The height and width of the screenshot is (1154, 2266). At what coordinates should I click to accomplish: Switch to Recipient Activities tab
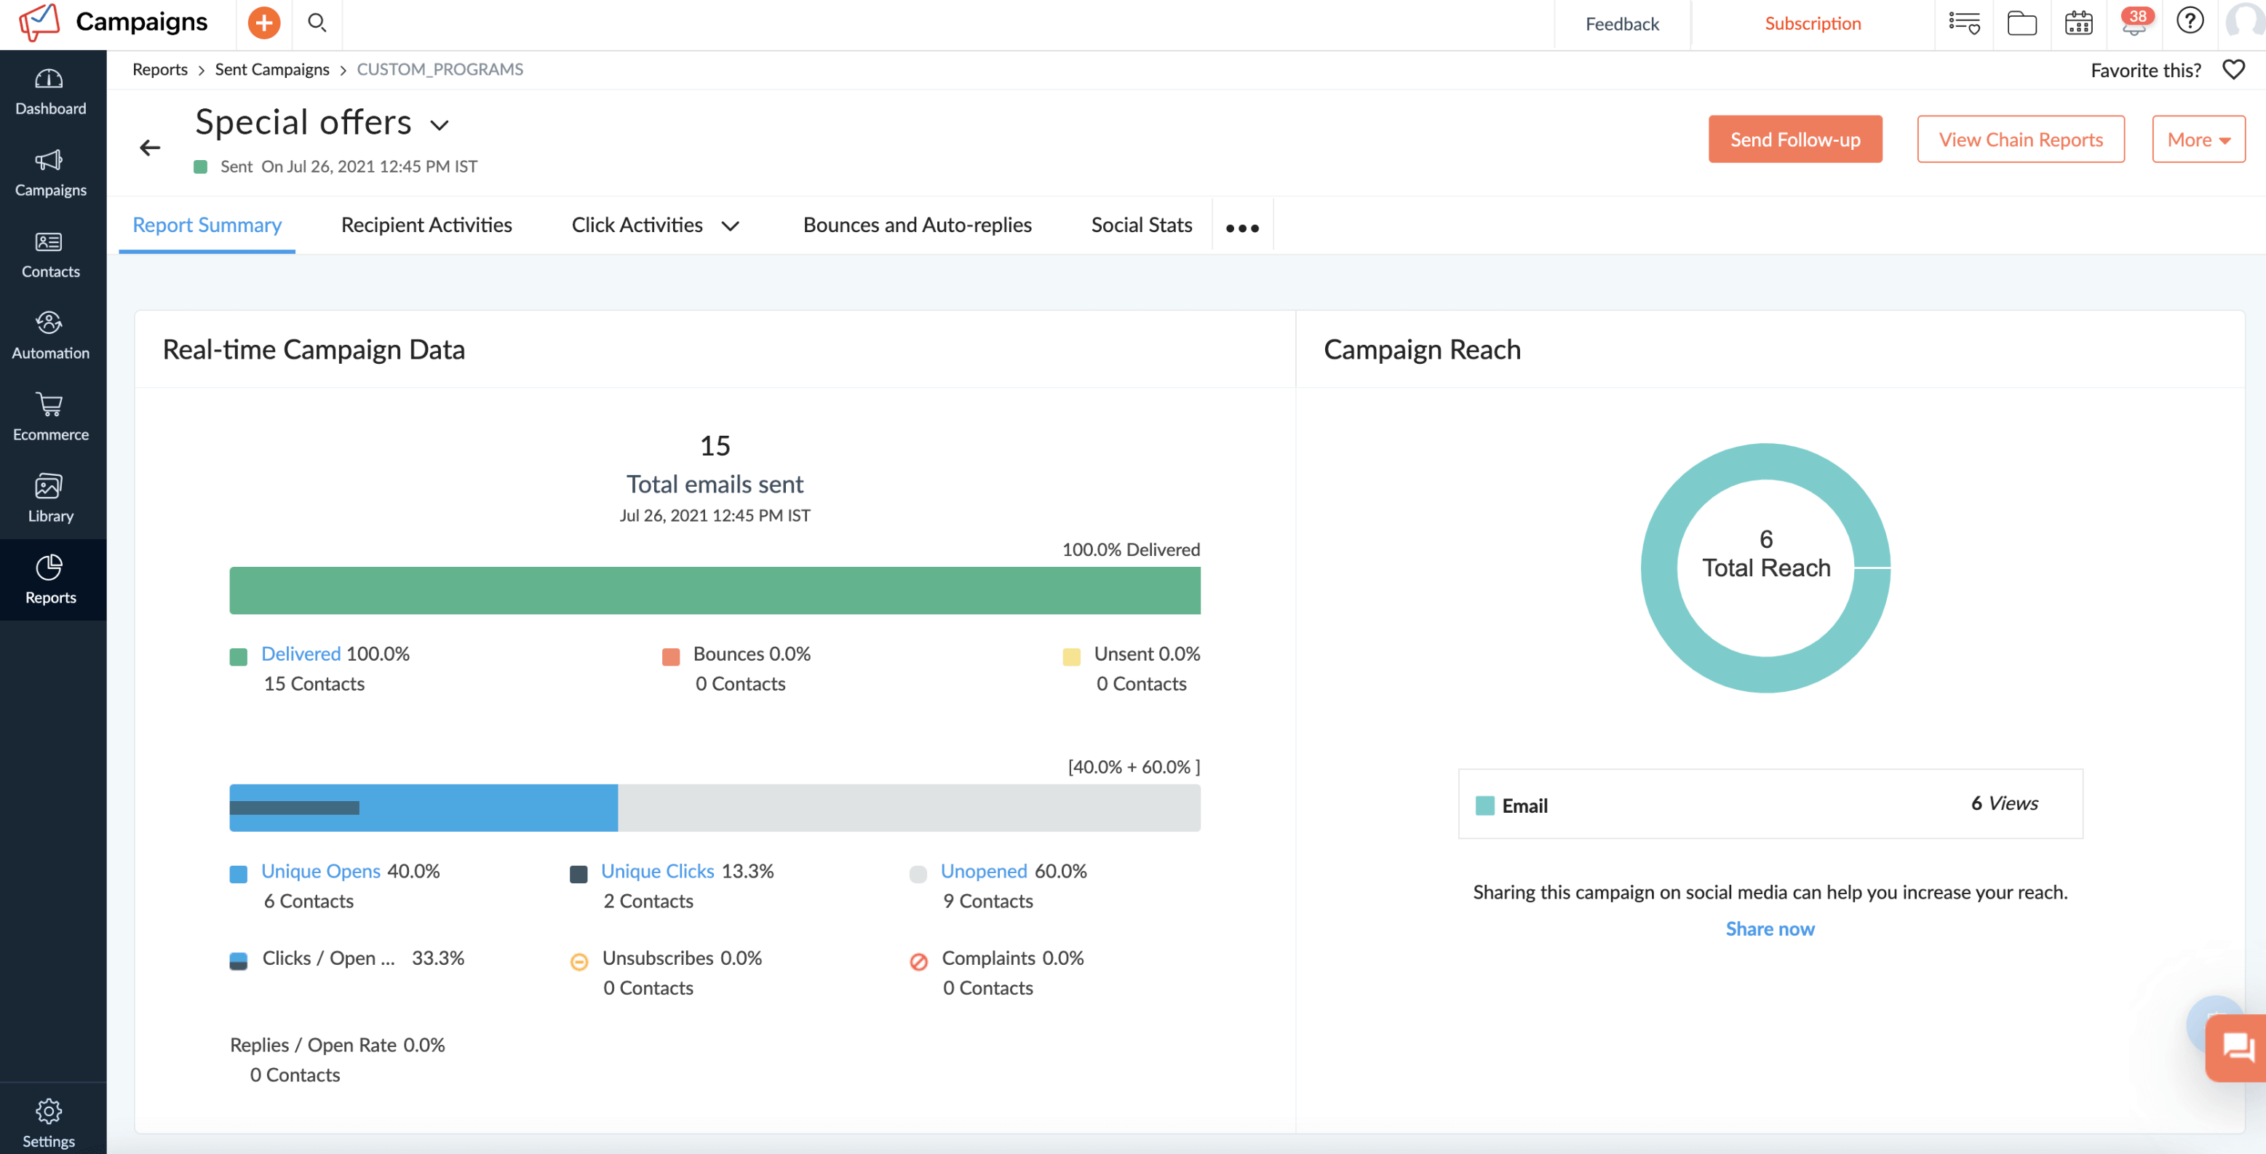pos(426,225)
